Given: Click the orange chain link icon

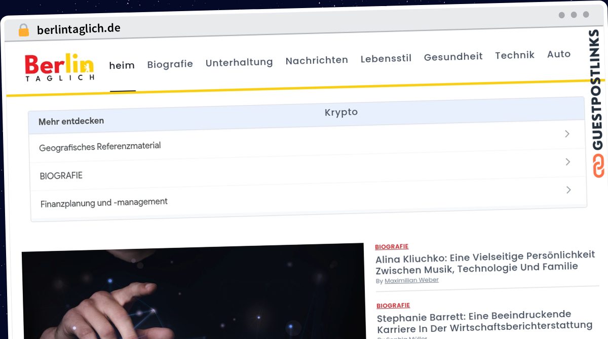Looking at the screenshot, I should [599, 166].
